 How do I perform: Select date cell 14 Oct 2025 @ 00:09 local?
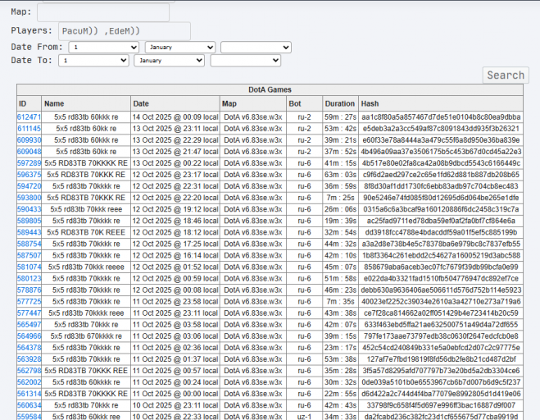[x=175, y=117]
